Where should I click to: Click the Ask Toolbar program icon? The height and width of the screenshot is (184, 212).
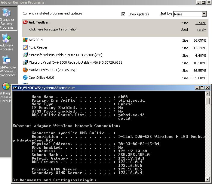[x=25, y=23]
